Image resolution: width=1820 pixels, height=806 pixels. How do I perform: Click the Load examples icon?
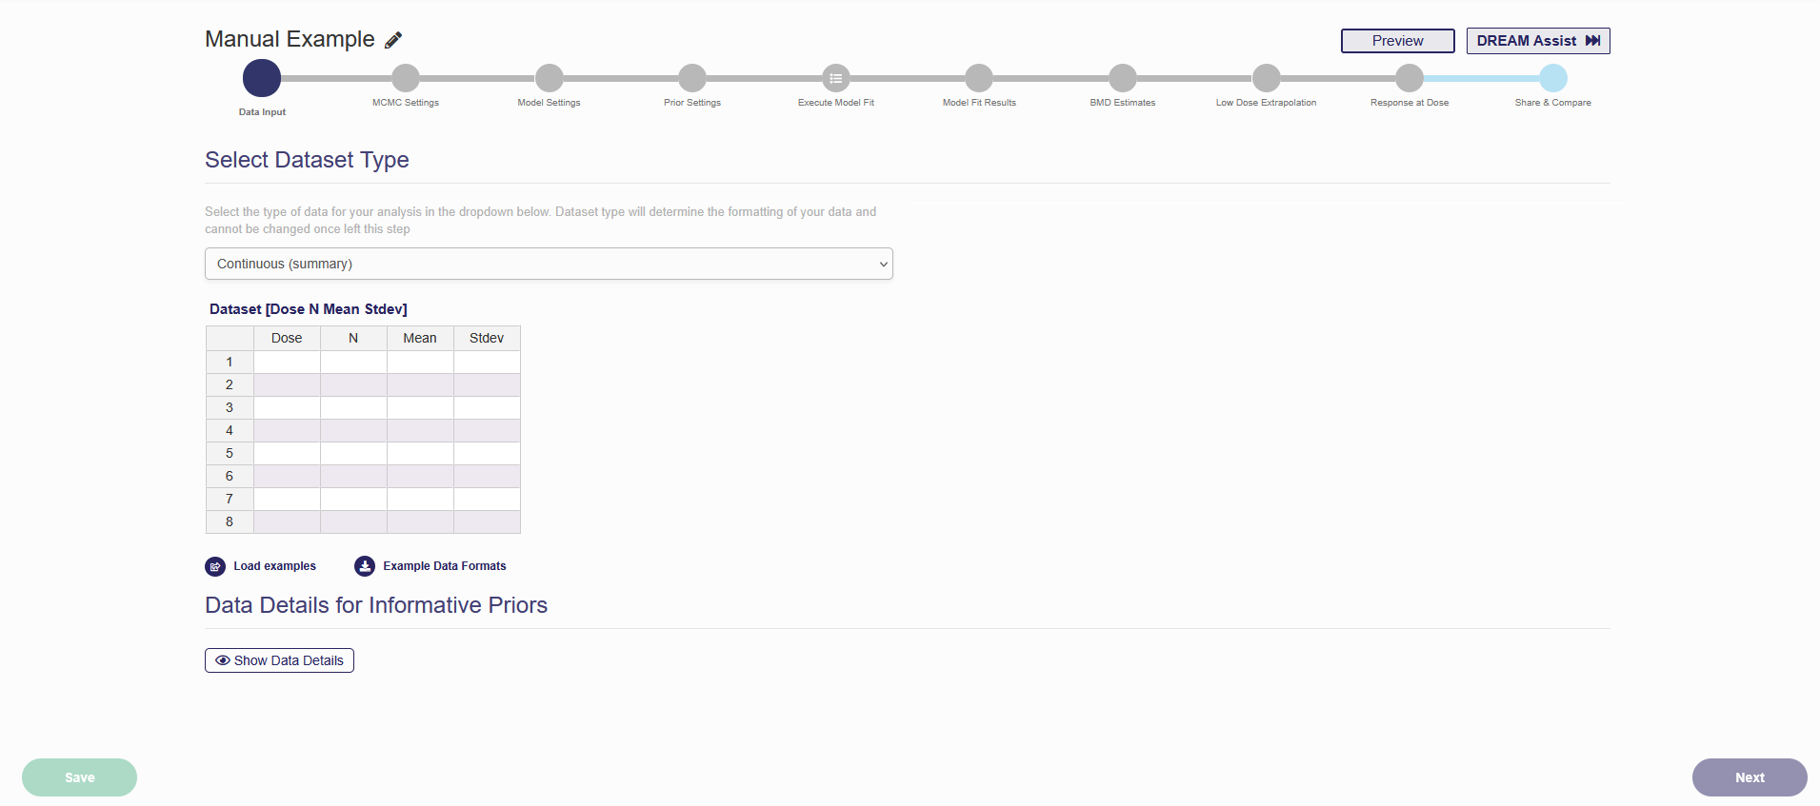(x=215, y=566)
